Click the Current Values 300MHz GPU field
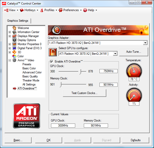Viewport: 154px width, 148px height. click(63, 126)
